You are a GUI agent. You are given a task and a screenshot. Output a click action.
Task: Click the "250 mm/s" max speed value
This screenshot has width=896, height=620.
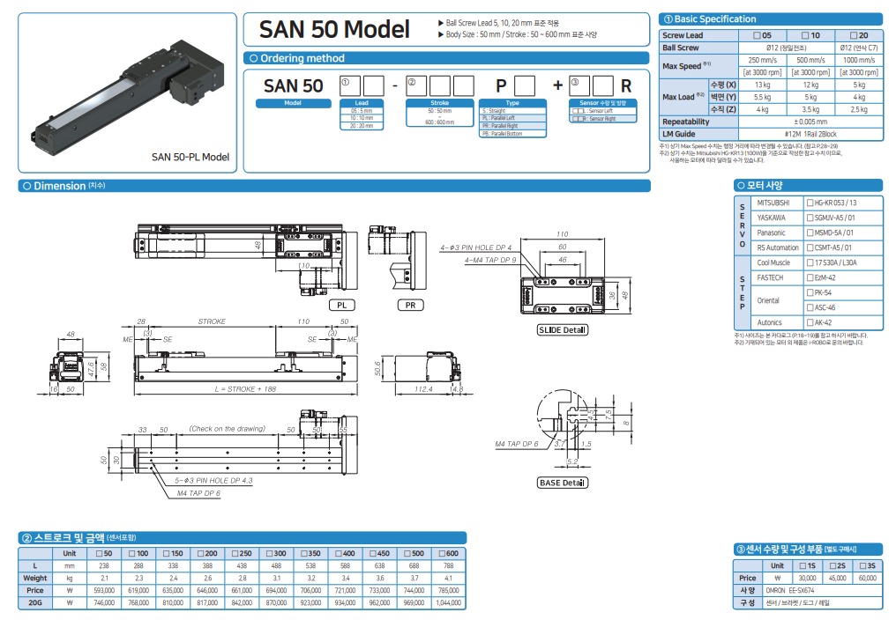(762, 60)
